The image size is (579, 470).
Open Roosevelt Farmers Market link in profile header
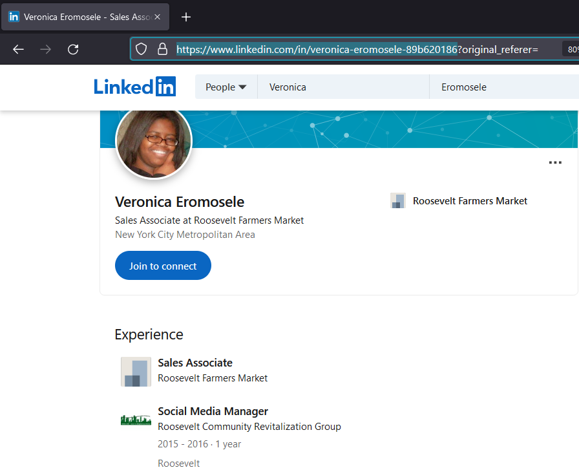(470, 200)
